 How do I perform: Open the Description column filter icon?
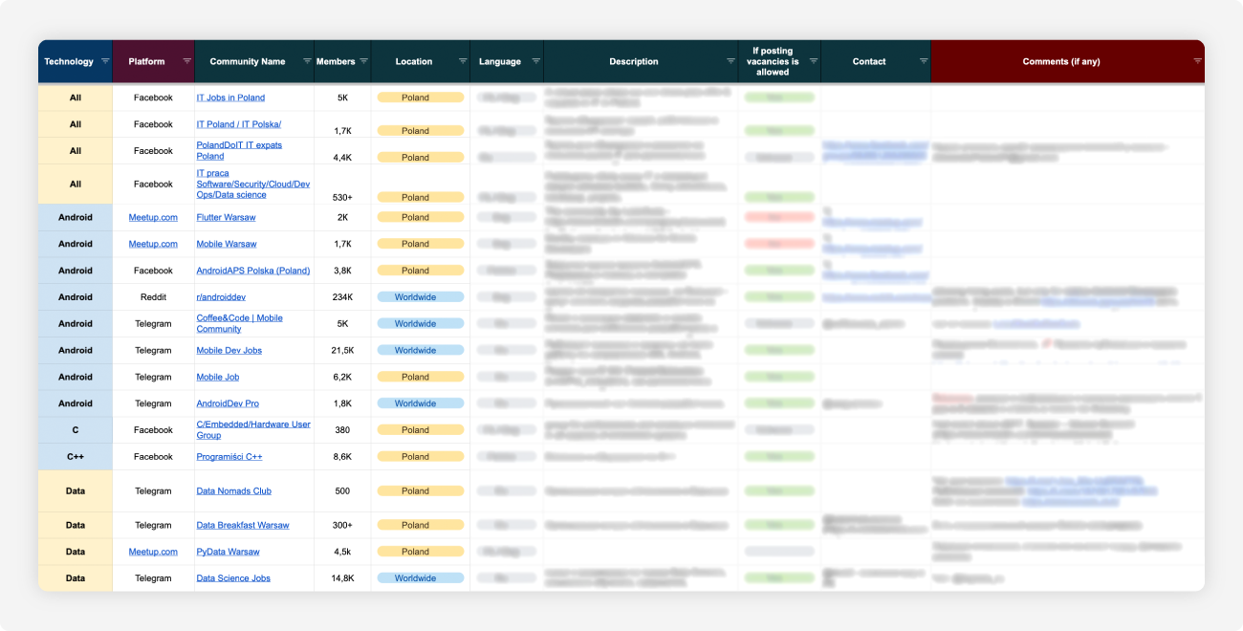pos(731,61)
